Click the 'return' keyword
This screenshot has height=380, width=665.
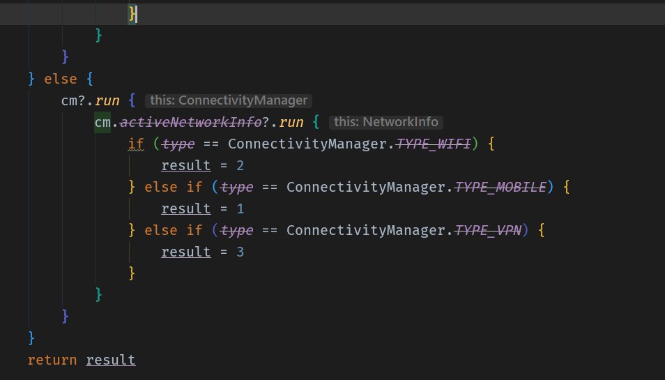(52, 360)
